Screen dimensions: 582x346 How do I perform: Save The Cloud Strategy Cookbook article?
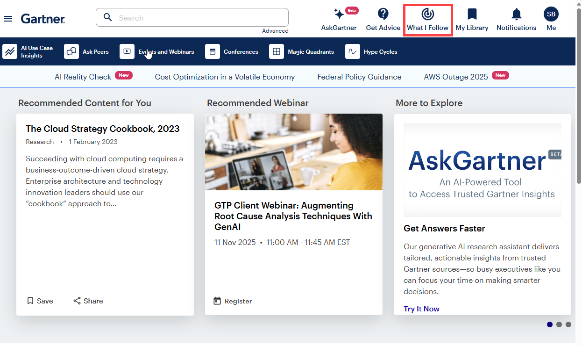pyautogui.click(x=40, y=301)
